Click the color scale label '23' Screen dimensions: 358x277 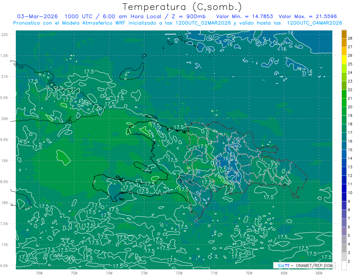point(350,81)
